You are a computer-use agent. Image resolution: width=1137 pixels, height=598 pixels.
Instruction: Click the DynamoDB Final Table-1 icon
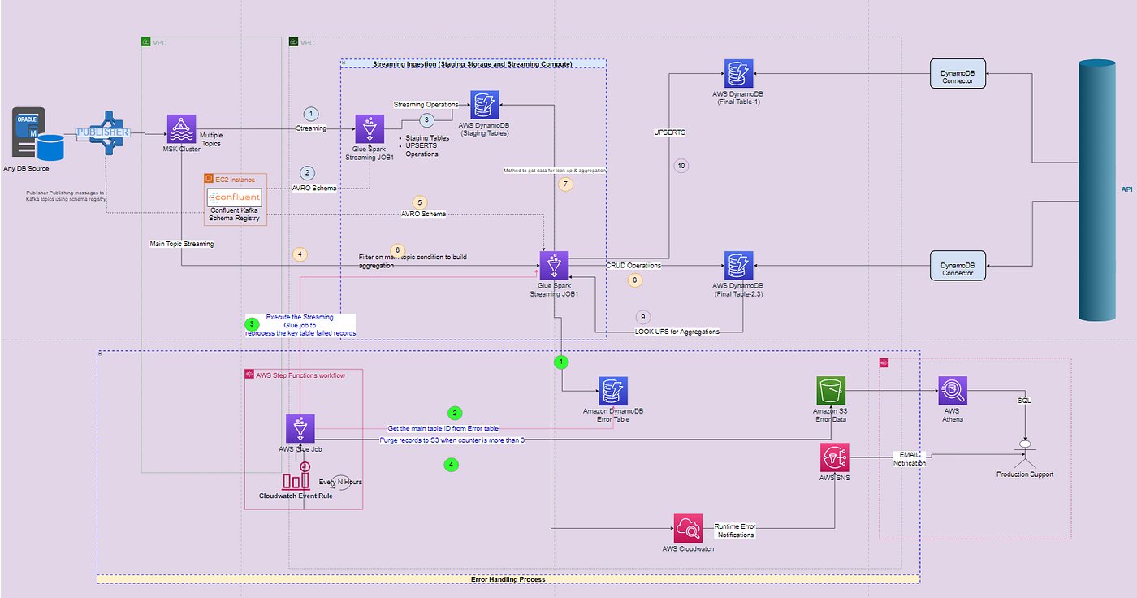click(738, 74)
